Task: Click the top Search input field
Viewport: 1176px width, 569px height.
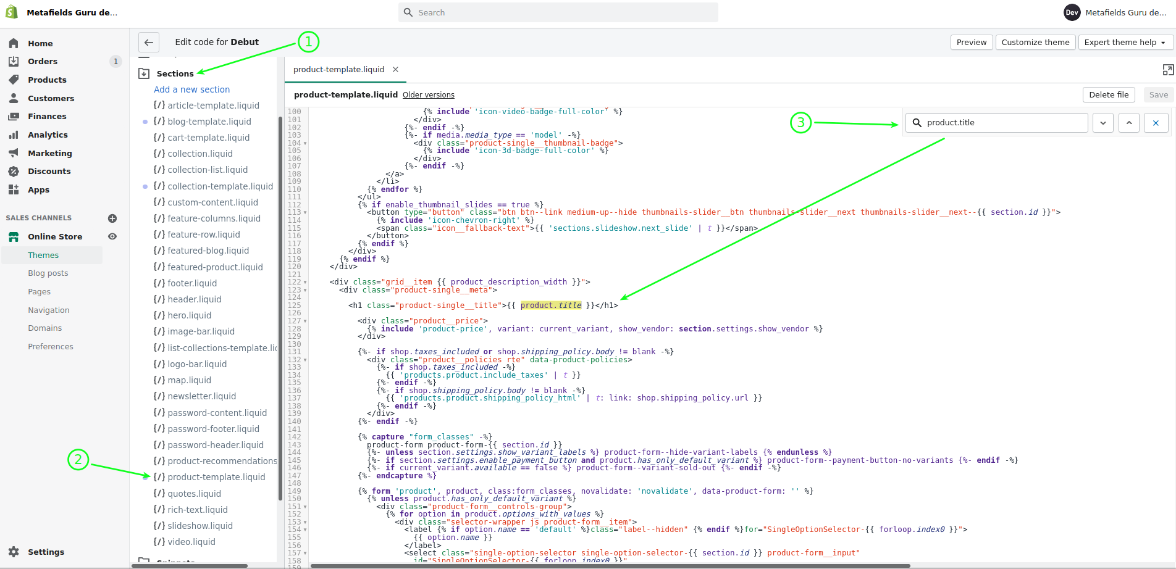Action: pyautogui.click(x=558, y=12)
